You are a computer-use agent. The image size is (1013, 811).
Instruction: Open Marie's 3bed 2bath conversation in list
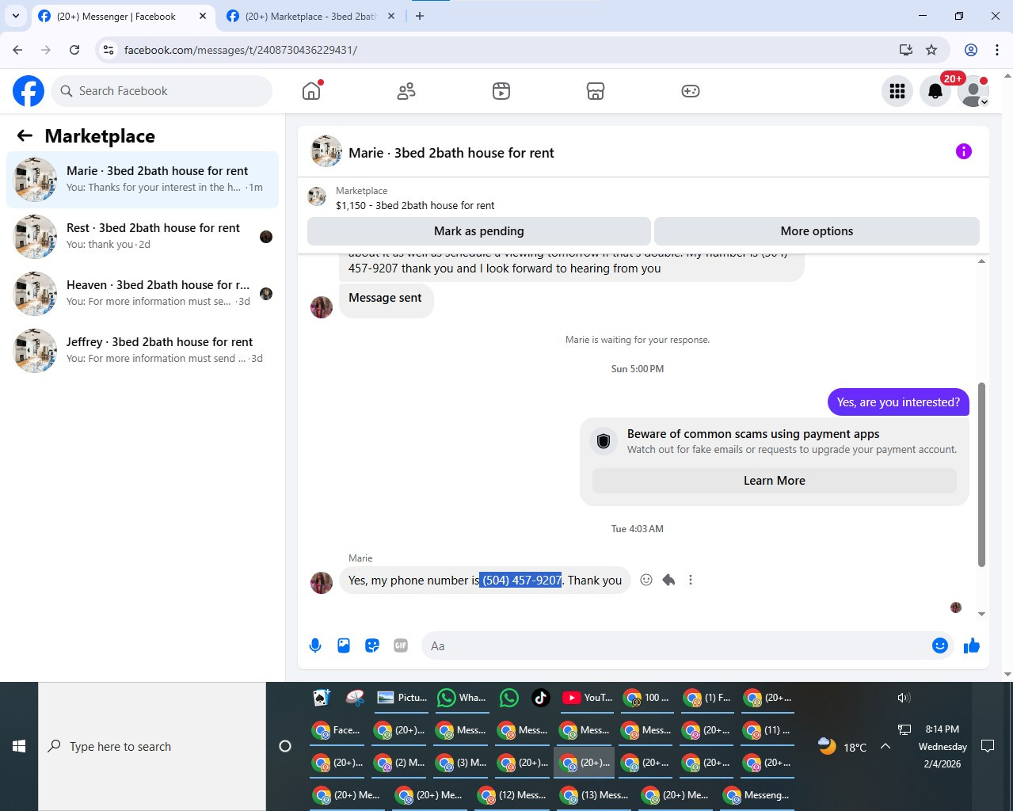click(x=143, y=180)
